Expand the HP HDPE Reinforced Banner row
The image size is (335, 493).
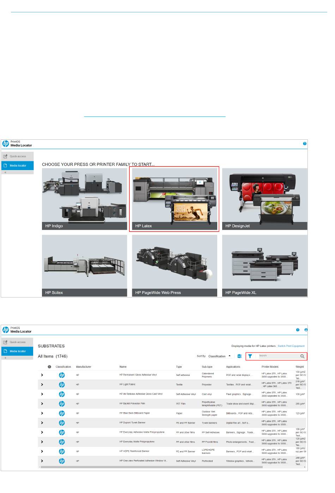[42, 451]
